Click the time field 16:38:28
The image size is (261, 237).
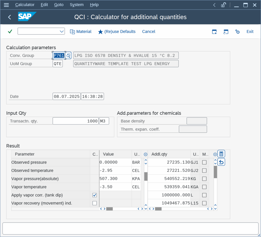[x=92, y=96]
